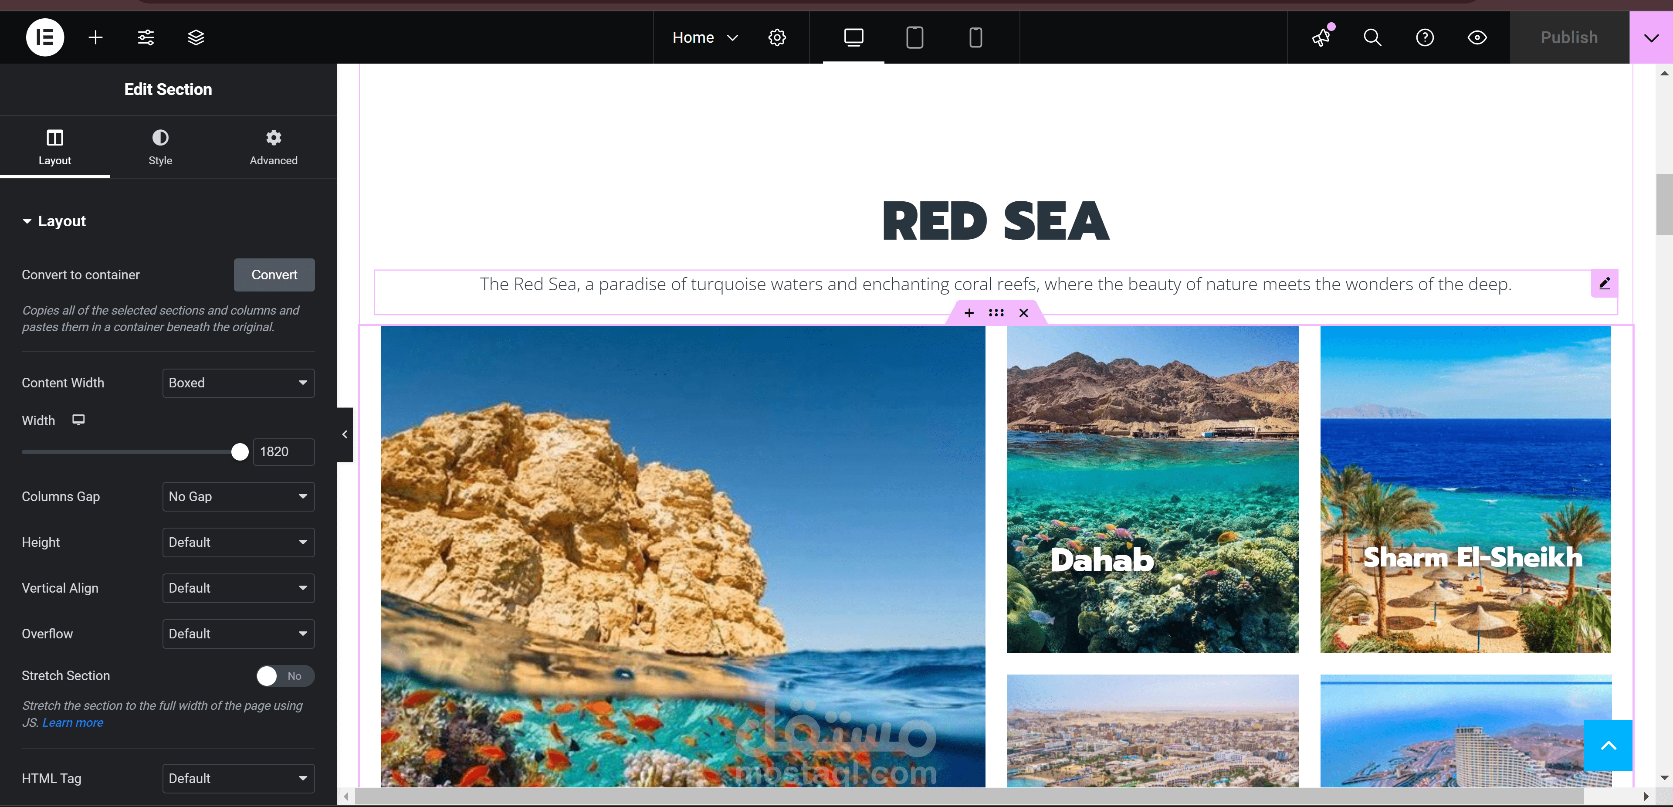Open the Learn more link
This screenshot has height=807, width=1673.
[73, 722]
